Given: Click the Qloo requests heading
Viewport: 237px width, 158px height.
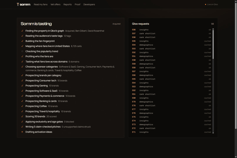Looking at the screenshot, I should (x=141, y=24).
